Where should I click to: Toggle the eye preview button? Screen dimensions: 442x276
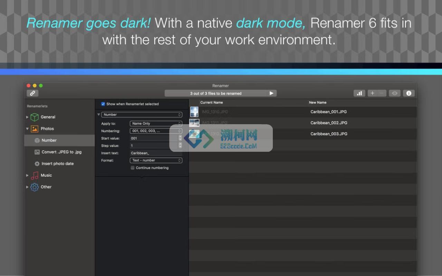[395, 93]
